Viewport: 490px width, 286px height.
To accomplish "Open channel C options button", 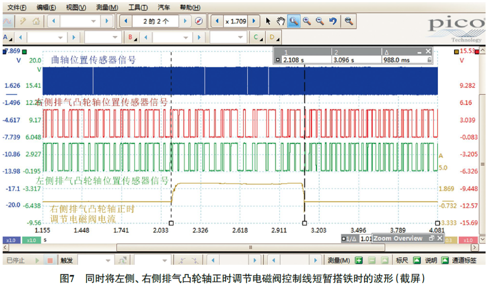I will (x=258, y=38).
